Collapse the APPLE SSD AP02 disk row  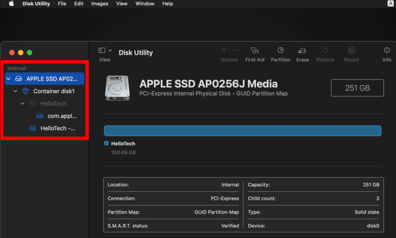[x=8, y=79]
